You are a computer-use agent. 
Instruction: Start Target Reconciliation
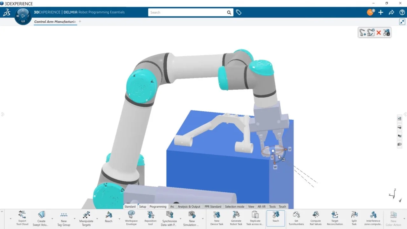click(x=335, y=218)
